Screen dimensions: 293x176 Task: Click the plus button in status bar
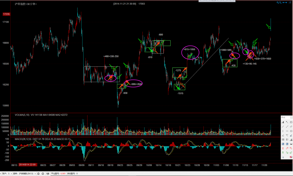click(43, 174)
